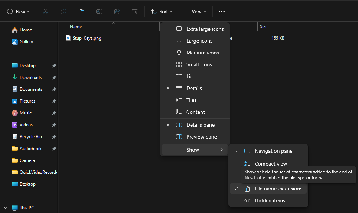The height and width of the screenshot is (213, 358).
Task: Click the Delete trash can icon
Action: coord(135,11)
